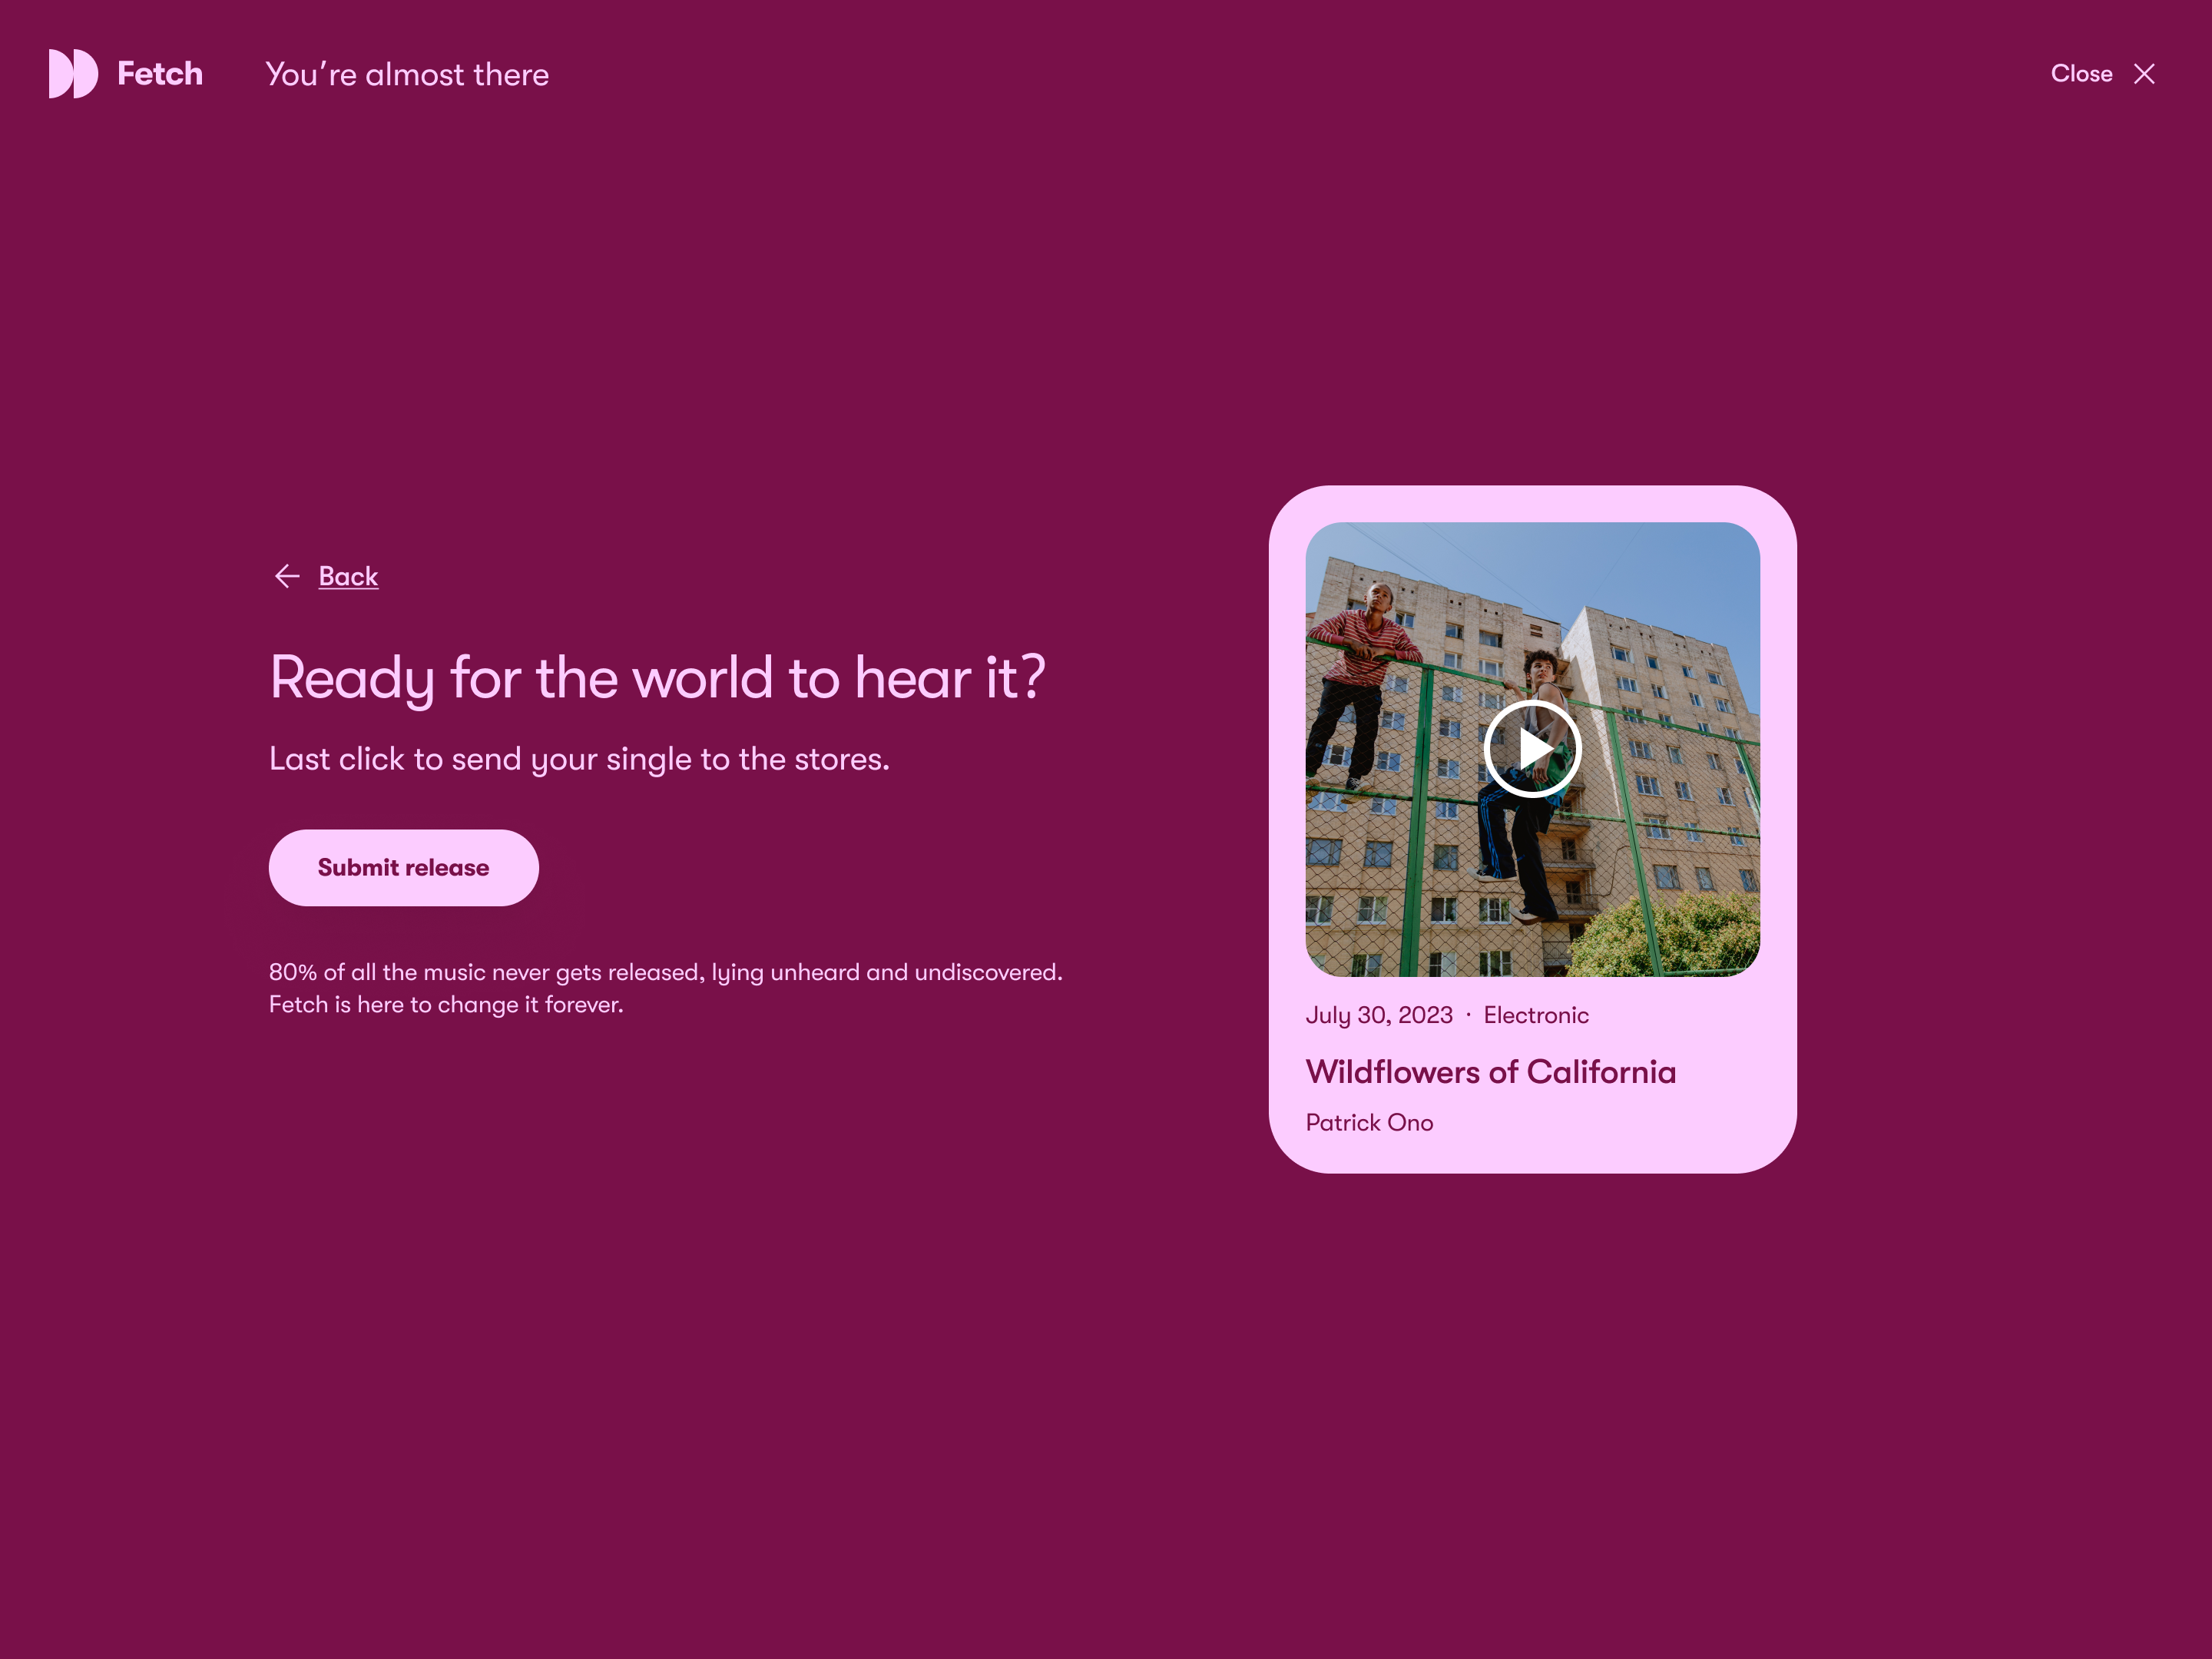Screen dimensions: 2212x1659
Task: Click the You're almost there header text
Action: click(x=407, y=74)
